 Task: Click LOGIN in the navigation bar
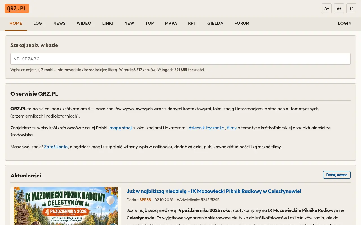[345, 23]
